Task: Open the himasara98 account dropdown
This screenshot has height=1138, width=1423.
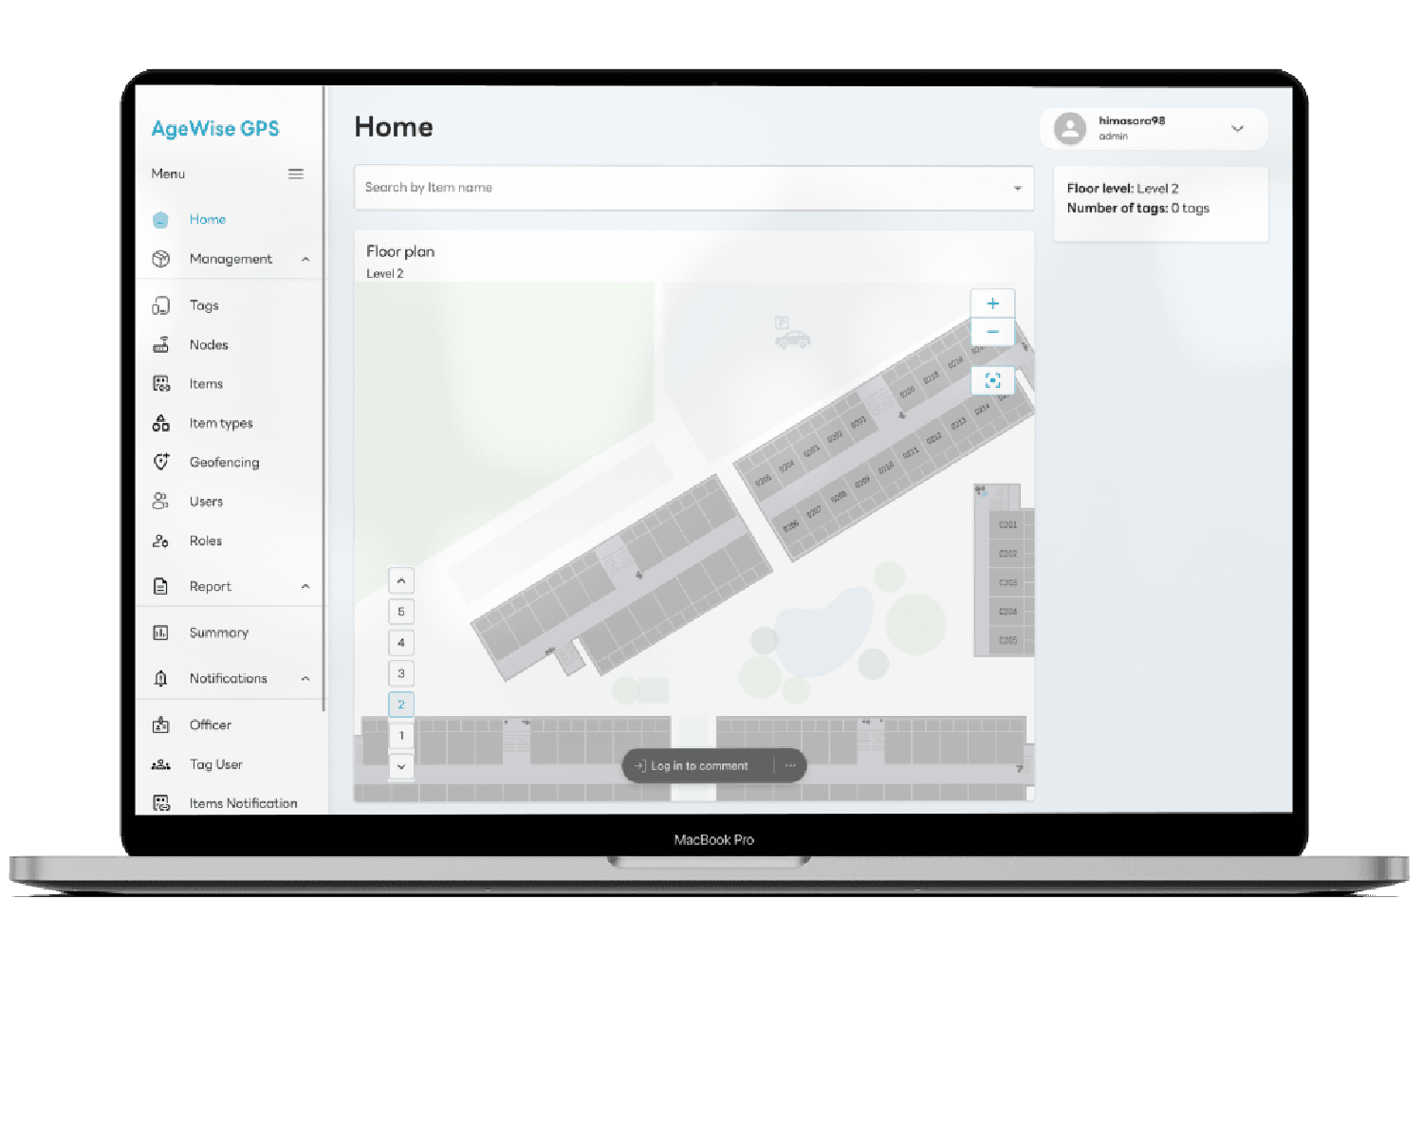Action: [1237, 129]
